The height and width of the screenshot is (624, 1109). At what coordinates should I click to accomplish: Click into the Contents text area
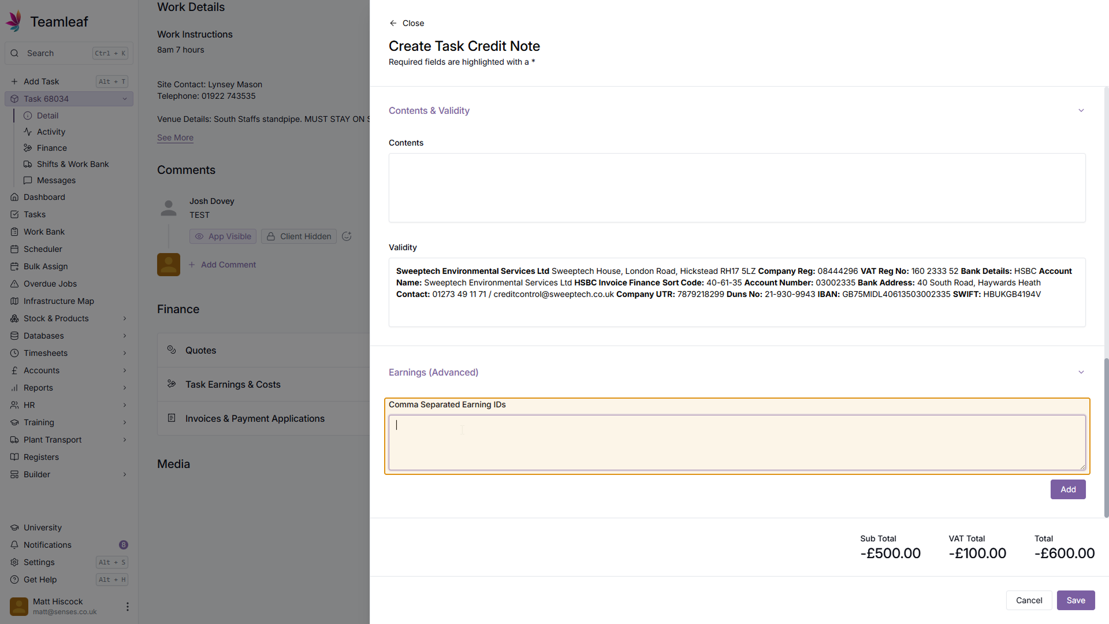click(x=736, y=188)
